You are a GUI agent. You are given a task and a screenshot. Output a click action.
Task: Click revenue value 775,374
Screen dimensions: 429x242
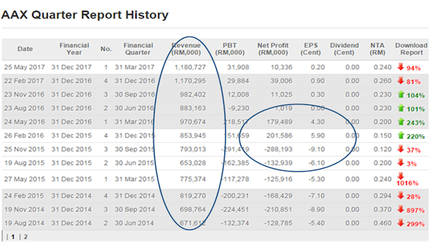pos(192,179)
